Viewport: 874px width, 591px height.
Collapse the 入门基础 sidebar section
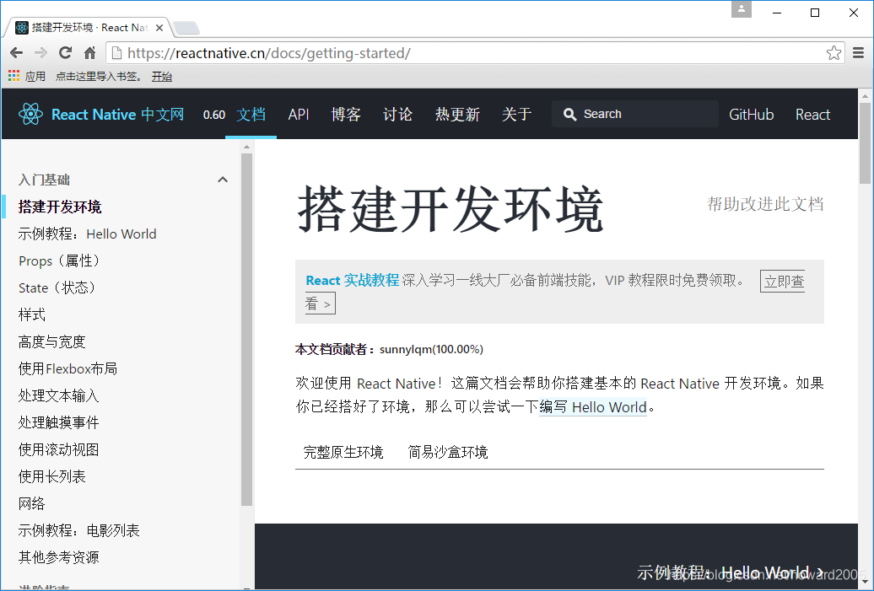[223, 180]
